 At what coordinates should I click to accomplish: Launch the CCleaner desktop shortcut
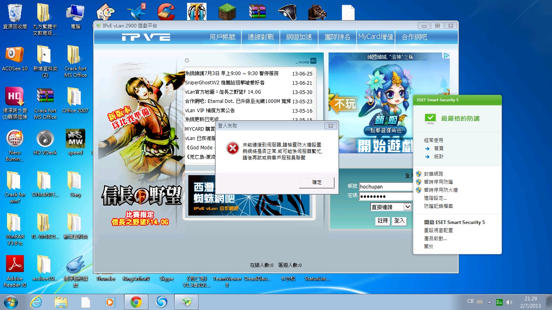166,11
